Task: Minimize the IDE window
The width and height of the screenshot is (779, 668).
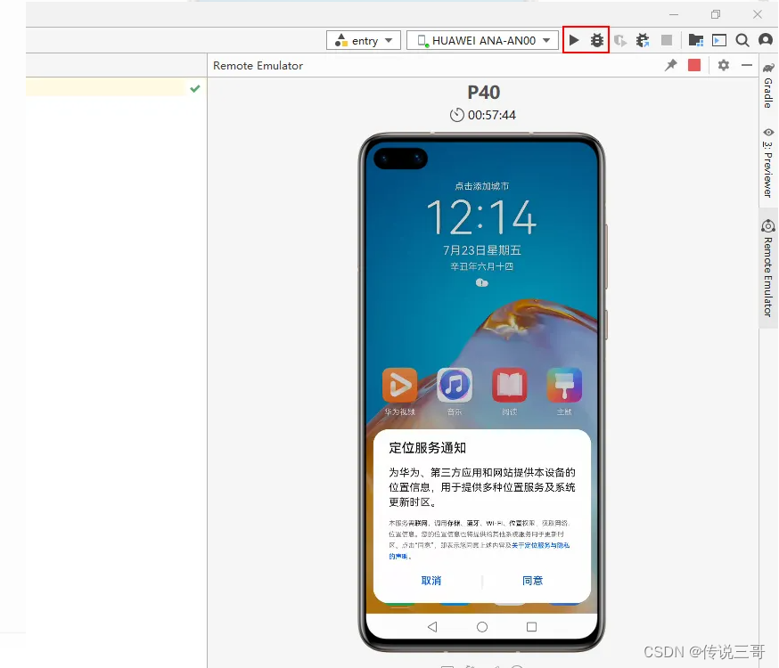Action: click(x=674, y=14)
